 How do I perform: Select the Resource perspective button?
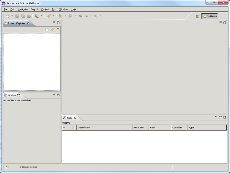pos(209,16)
